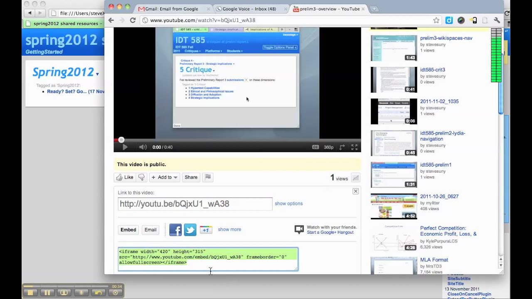Open the idt585-prelim1 video thumbnail

(x=394, y=175)
